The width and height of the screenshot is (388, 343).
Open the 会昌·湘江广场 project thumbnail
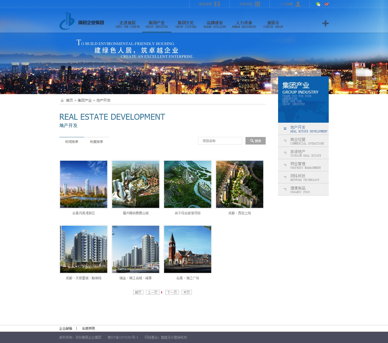click(x=188, y=249)
